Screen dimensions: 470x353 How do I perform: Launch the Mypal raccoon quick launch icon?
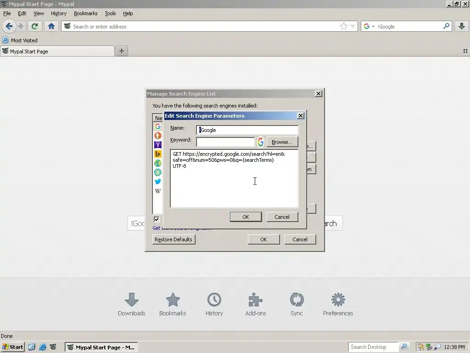coord(53,347)
